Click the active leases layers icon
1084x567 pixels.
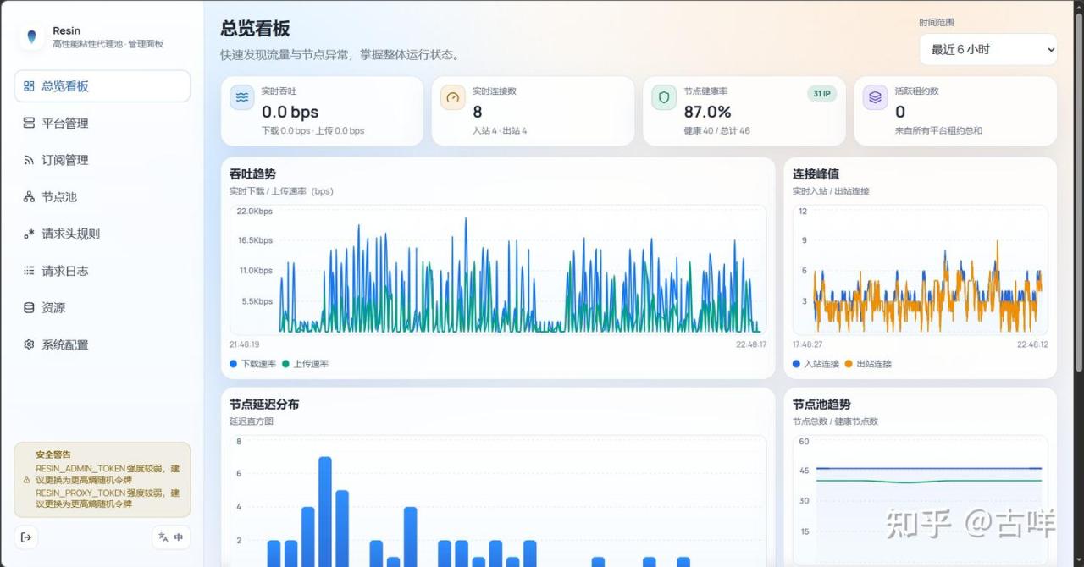(x=875, y=97)
